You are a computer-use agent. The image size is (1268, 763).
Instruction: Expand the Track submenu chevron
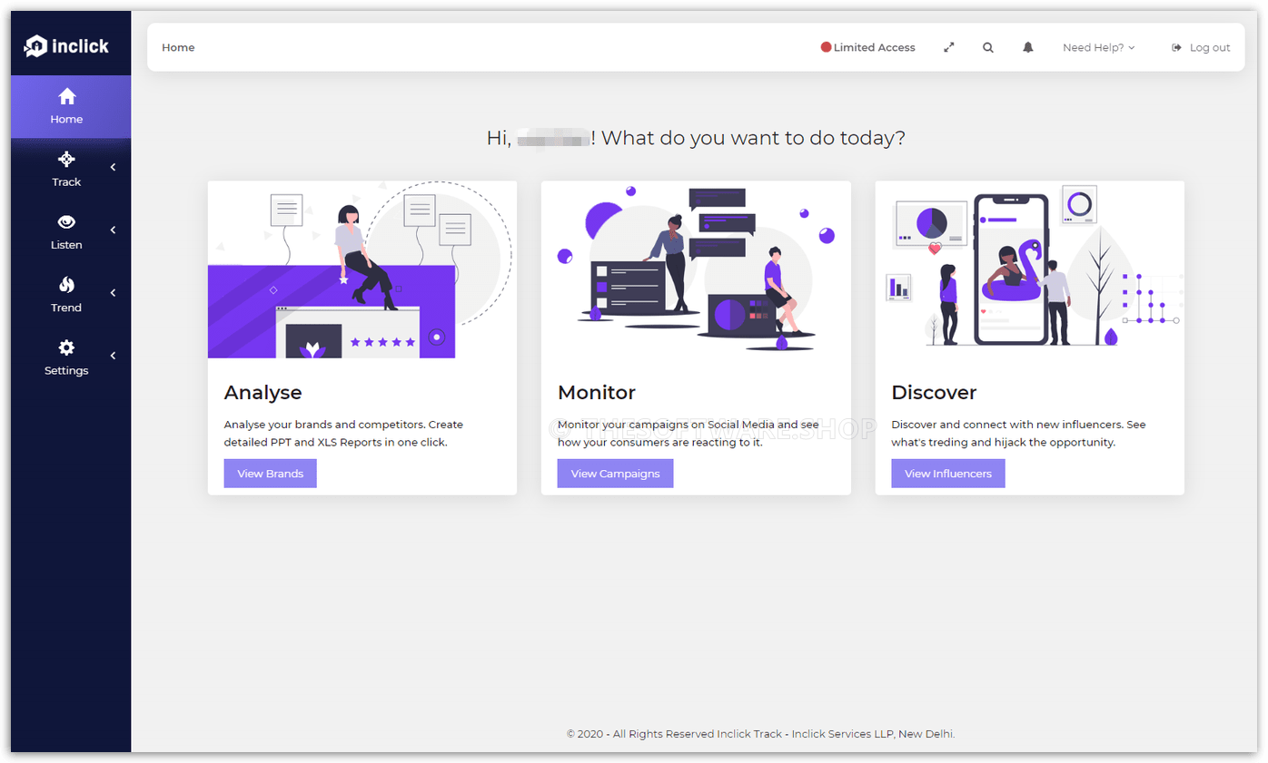click(113, 167)
